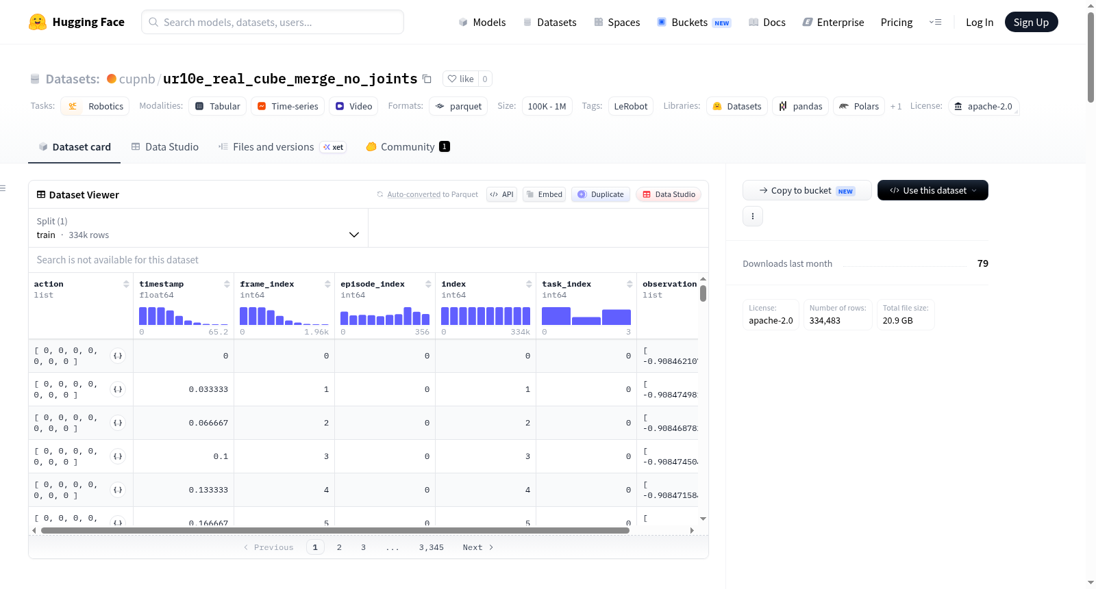The height and width of the screenshot is (589, 1096).
Task: Click the Data Studio button in viewer header
Action: (x=669, y=194)
